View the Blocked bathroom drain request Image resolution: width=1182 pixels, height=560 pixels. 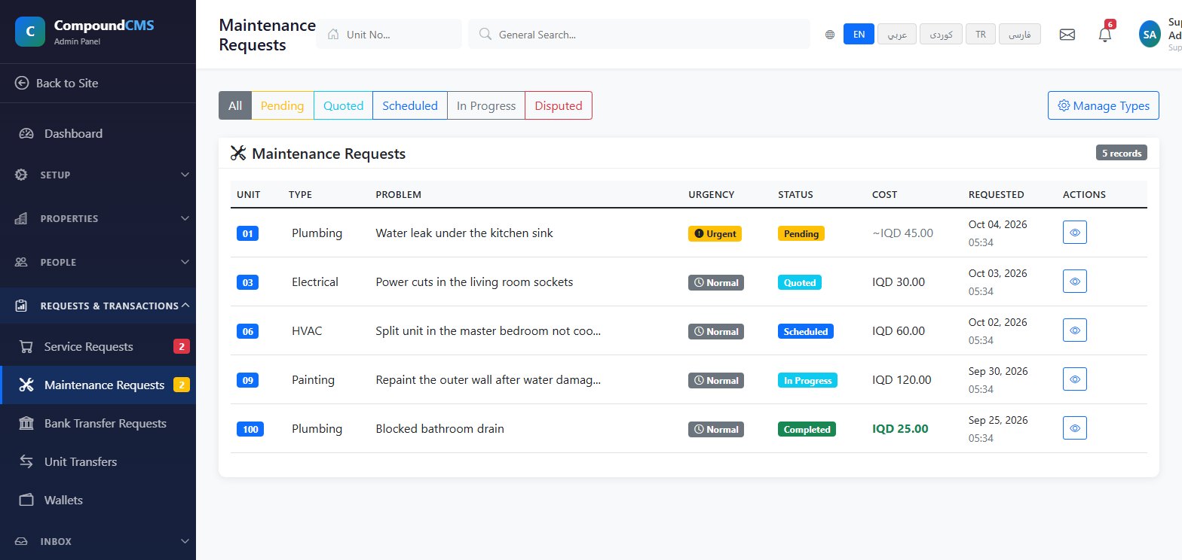(x=1074, y=428)
